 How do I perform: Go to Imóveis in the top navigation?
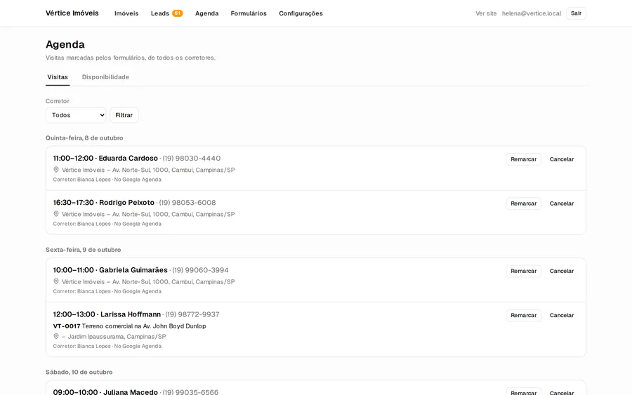tap(126, 13)
